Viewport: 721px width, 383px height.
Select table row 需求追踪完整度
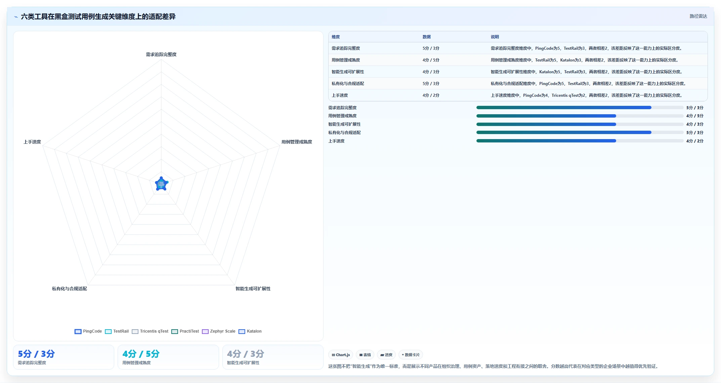click(518, 48)
